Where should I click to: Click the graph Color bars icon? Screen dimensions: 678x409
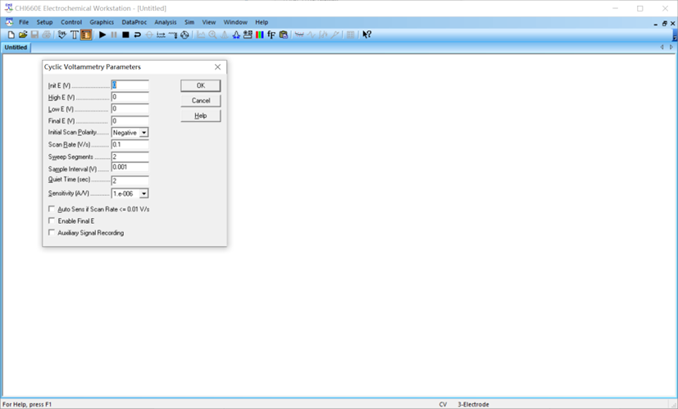point(260,34)
